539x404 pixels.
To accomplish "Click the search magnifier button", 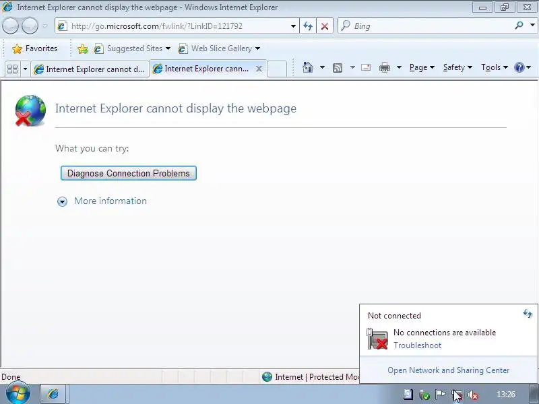I will click(x=519, y=26).
